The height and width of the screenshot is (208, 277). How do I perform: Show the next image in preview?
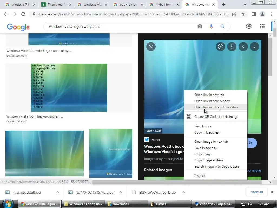254,47
